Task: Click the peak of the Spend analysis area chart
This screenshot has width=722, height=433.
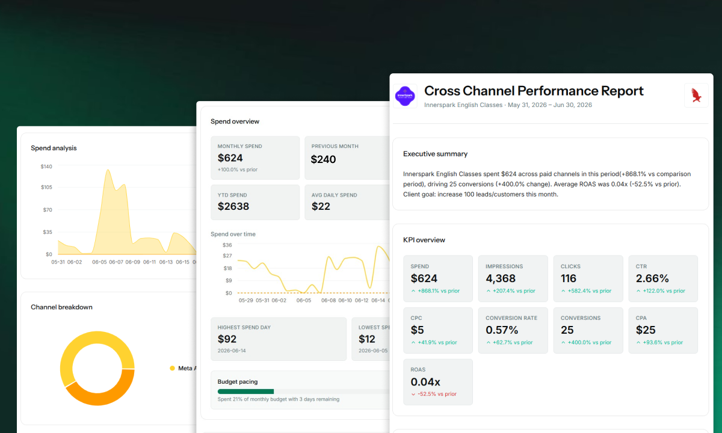Action: coord(108,170)
